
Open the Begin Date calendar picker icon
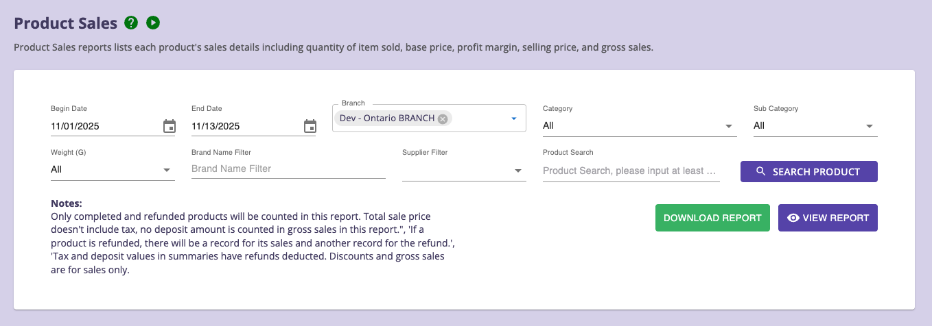coord(169,126)
